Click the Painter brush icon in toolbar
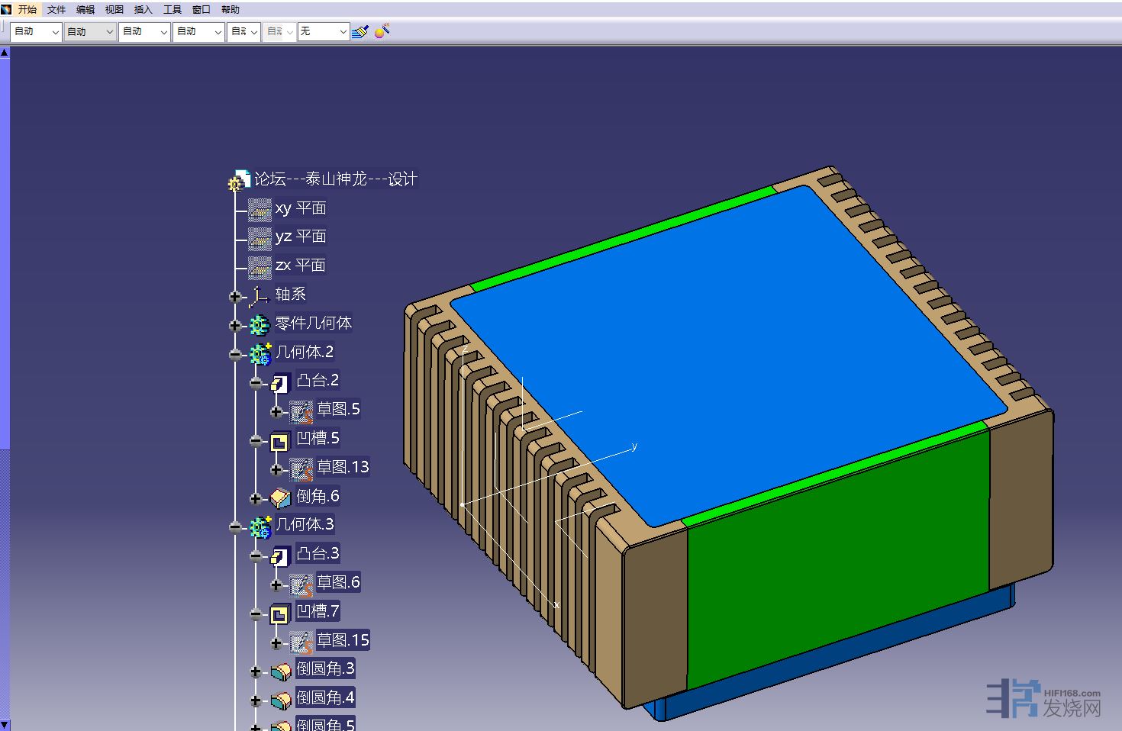 click(361, 31)
